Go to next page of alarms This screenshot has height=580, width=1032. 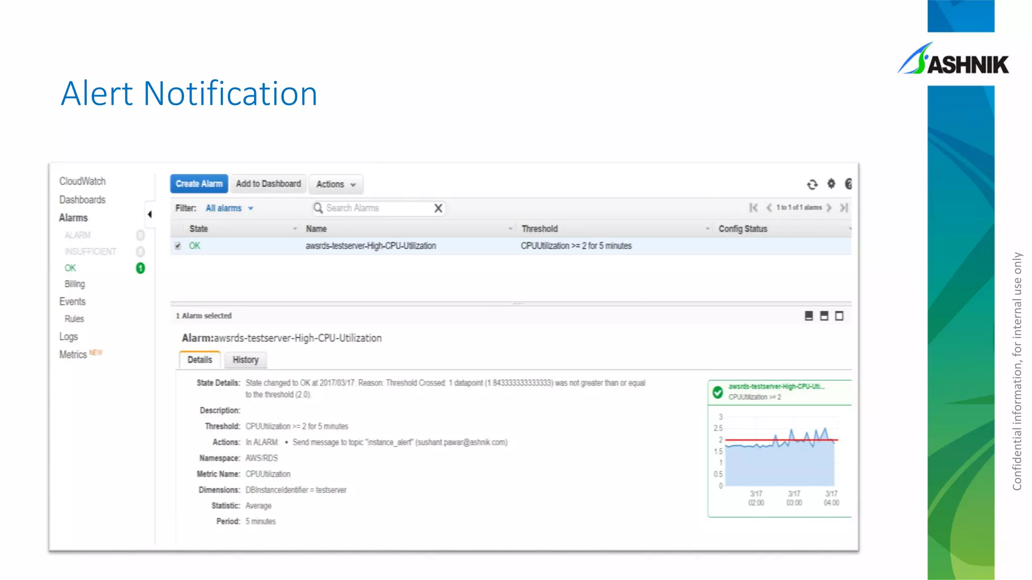[x=829, y=208]
